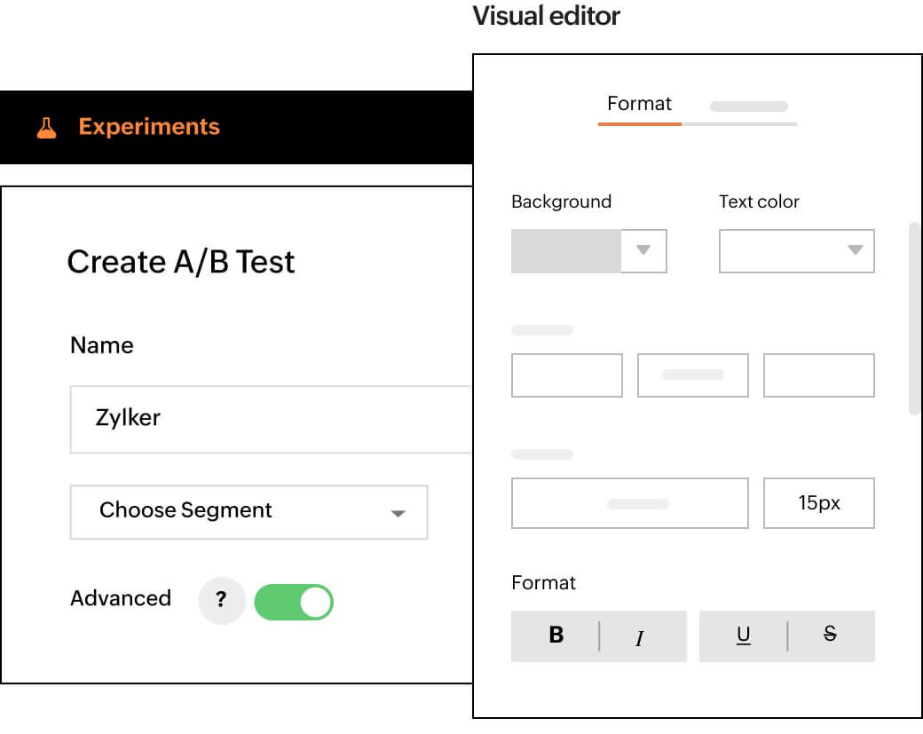Image resolution: width=923 pixels, height=734 pixels.
Task: Switch to the second unlabeled editor tab
Action: point(748,107)
